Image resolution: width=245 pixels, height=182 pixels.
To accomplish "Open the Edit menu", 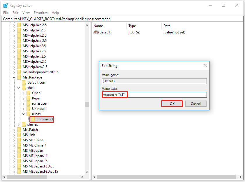I will pos(15,13).
